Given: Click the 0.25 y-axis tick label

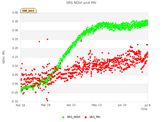Looking at the screenshot, I should (x=15, y=39).
